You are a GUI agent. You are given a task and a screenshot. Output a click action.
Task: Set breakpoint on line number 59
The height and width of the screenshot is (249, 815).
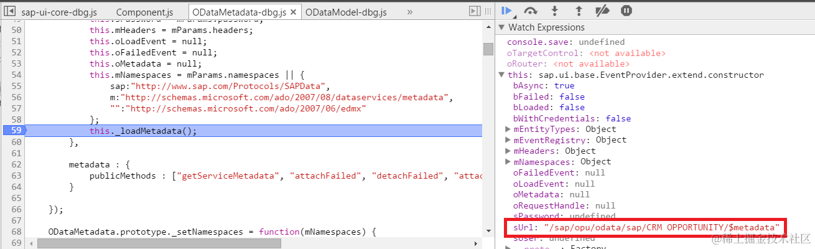coord(16,131)
